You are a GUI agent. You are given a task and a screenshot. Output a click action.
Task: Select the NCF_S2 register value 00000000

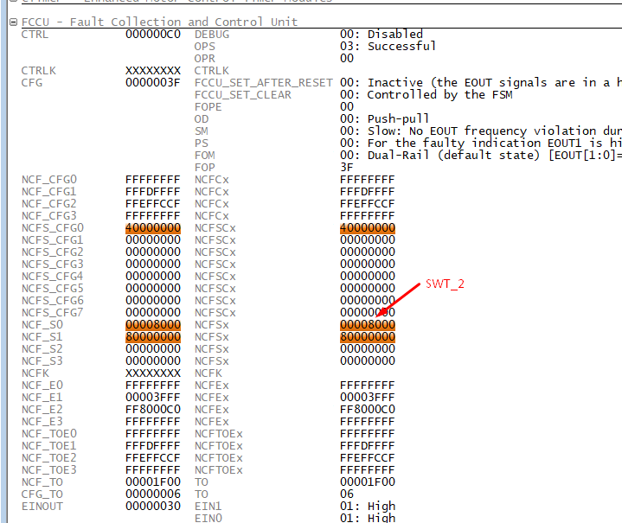click(153, 349)
